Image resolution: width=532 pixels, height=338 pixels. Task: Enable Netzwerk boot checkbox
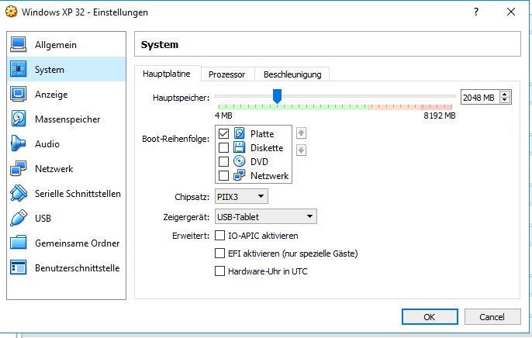click(223, 176)
